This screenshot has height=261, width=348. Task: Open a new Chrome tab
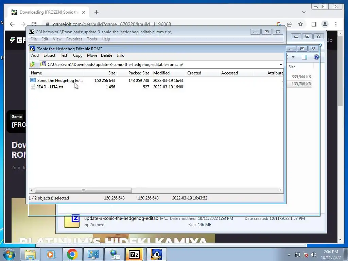[96, 12]
